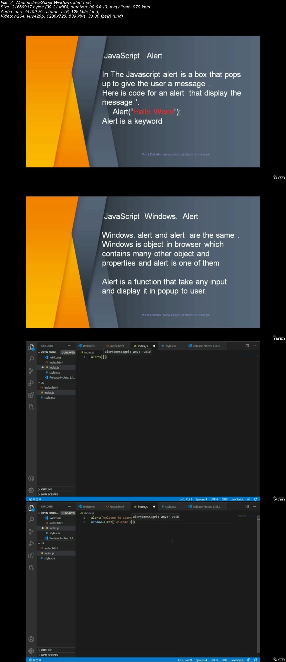286x662 pixels.
Task: Click CRLF in lower VS Code status bar
Action: click(225, 660)
